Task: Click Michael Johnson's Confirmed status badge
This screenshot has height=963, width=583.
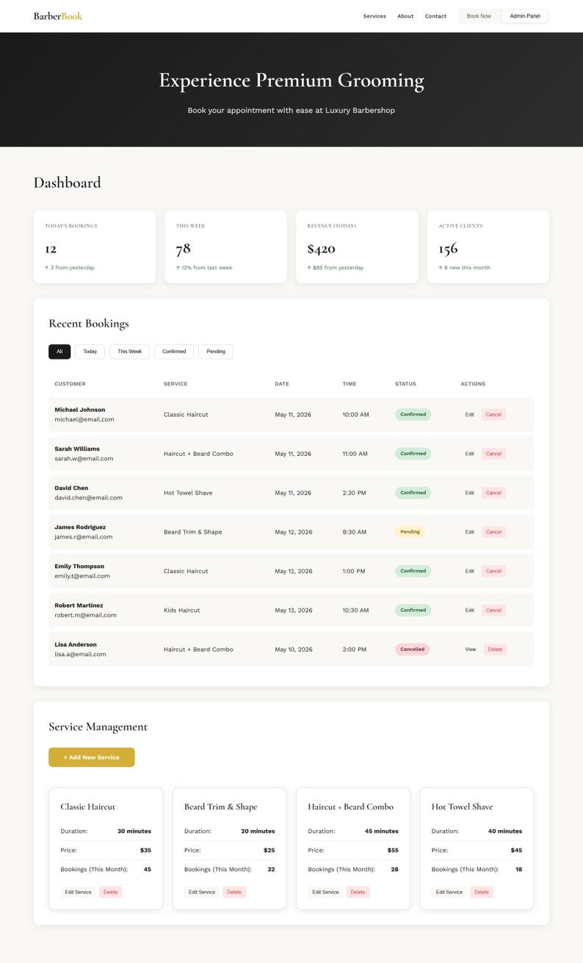Action: pos(413,415)
